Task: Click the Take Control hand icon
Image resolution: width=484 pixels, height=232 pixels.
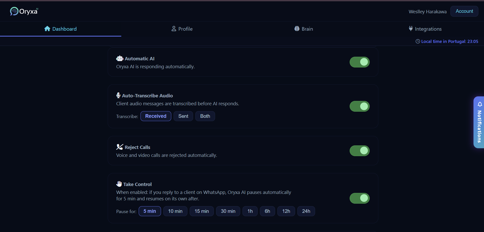Action: coord(119,184)
